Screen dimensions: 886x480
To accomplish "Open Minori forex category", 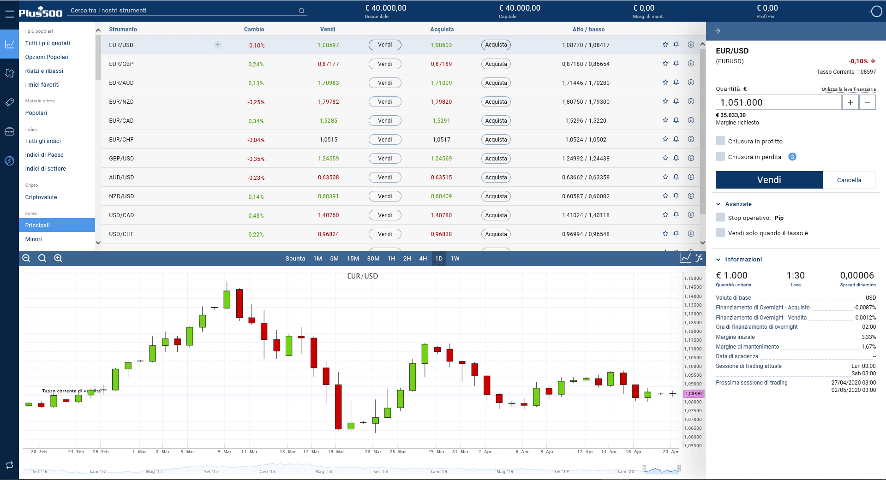I will (x=33, y=239).
